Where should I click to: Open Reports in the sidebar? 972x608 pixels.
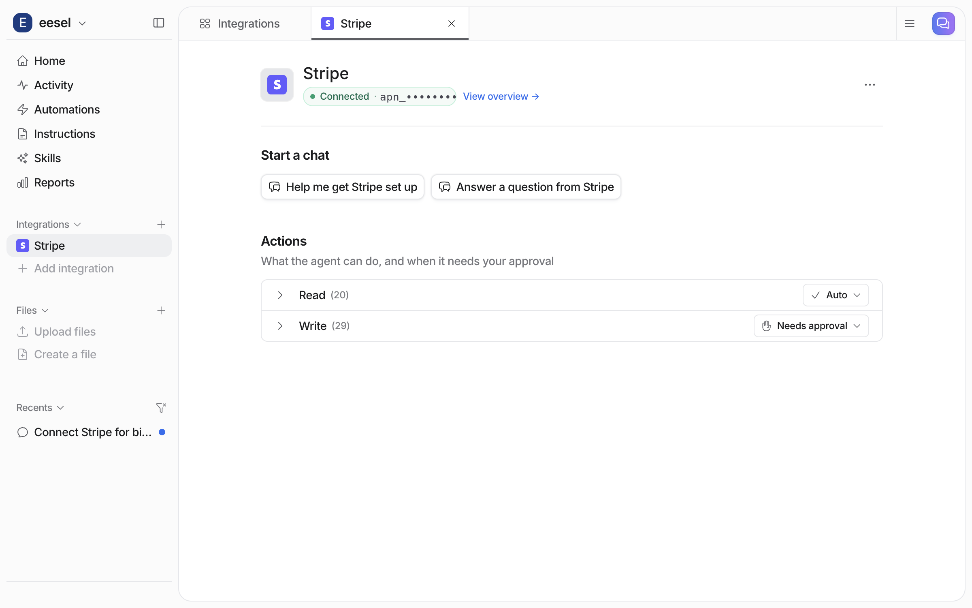point(89,182)
